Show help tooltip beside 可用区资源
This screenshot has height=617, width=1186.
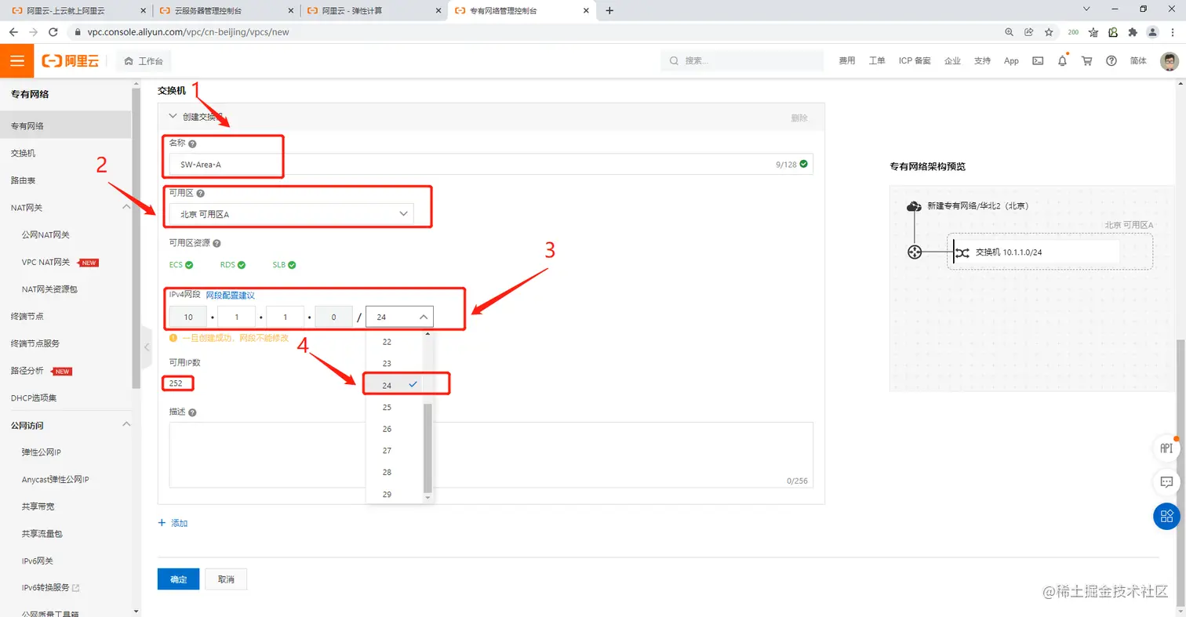216,244
